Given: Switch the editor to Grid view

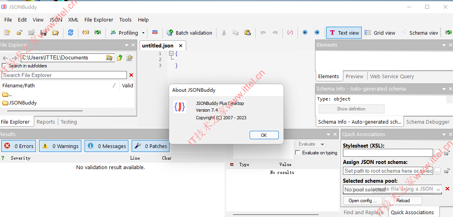Looking at the screenshot, I should pos(380,33).
